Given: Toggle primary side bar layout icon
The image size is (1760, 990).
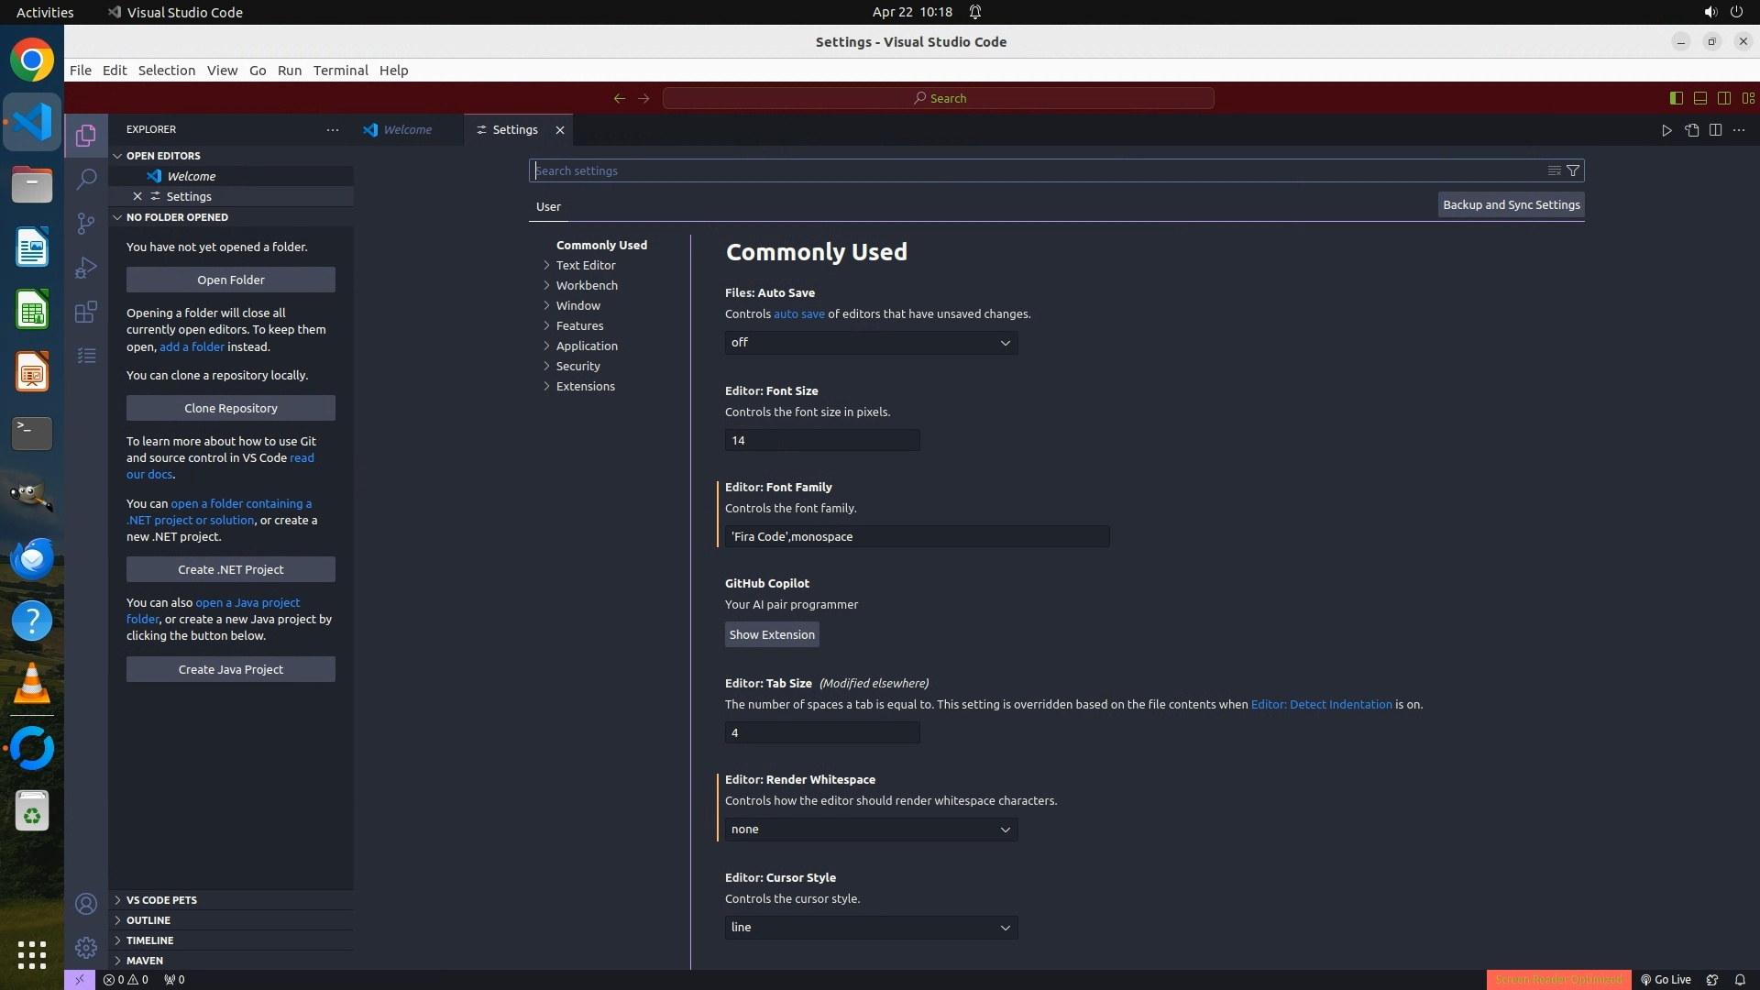Looking at the screenshot, I should click(x=1676, y=98).
